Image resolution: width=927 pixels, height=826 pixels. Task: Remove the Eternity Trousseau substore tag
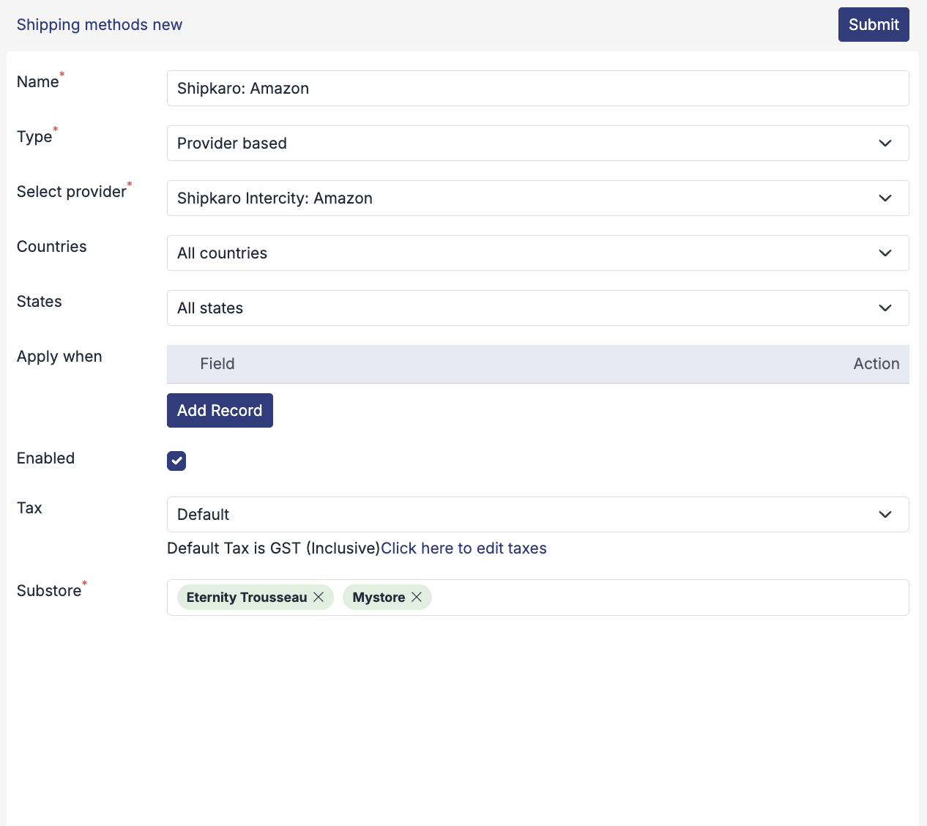(319, 598)
